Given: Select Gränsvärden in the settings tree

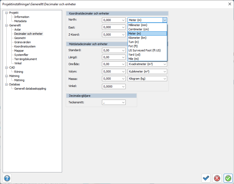Looking at the screenshot, I should tap(22, 42).
